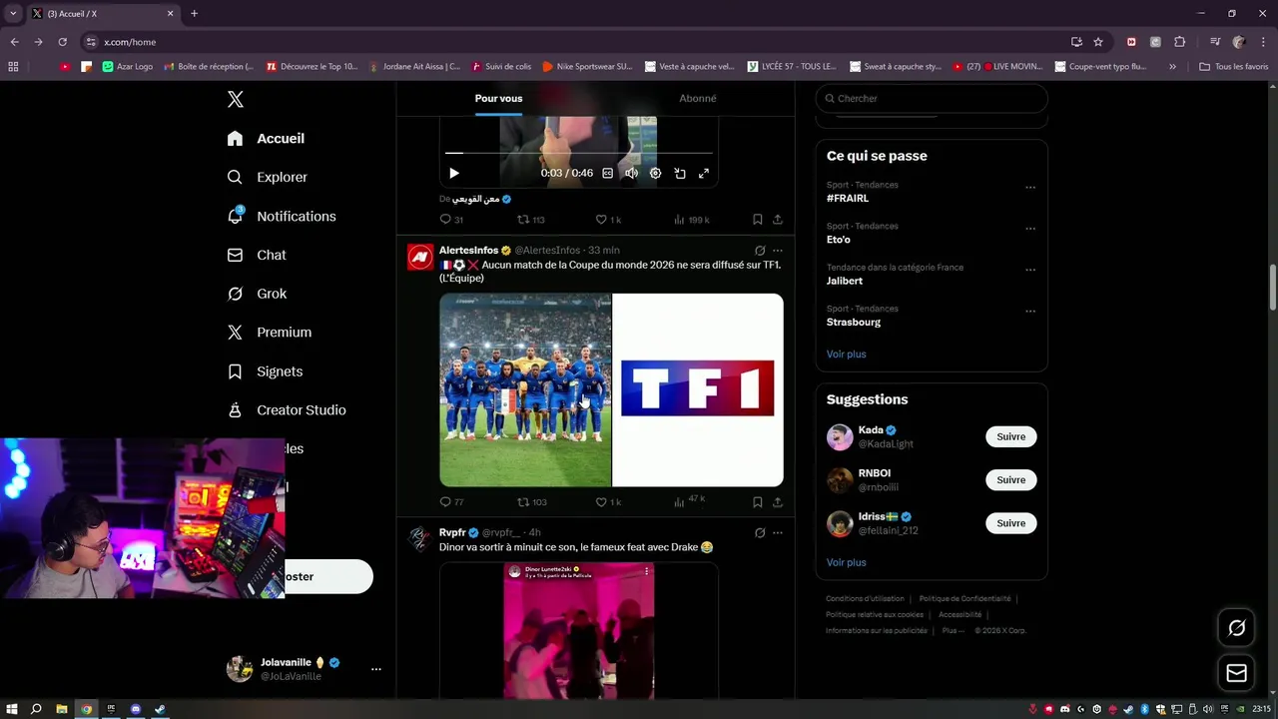Image resolution: width=1278 pixels, height=719 pixels.
Task: Open more options for Strasbourg trend
Action: (x=1030, y=311)
